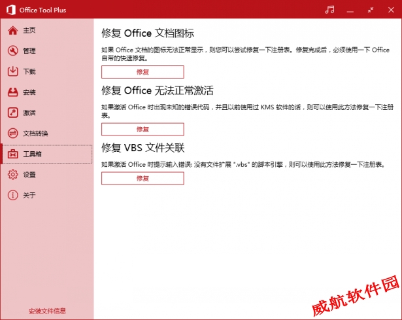Click the Office logo in the title bar
The height and width of the screenshot is (320, 402).
pos(10,10)
